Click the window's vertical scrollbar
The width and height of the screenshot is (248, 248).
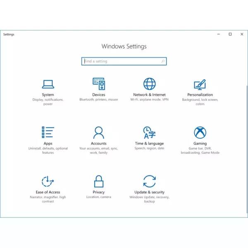pos(247,149)
